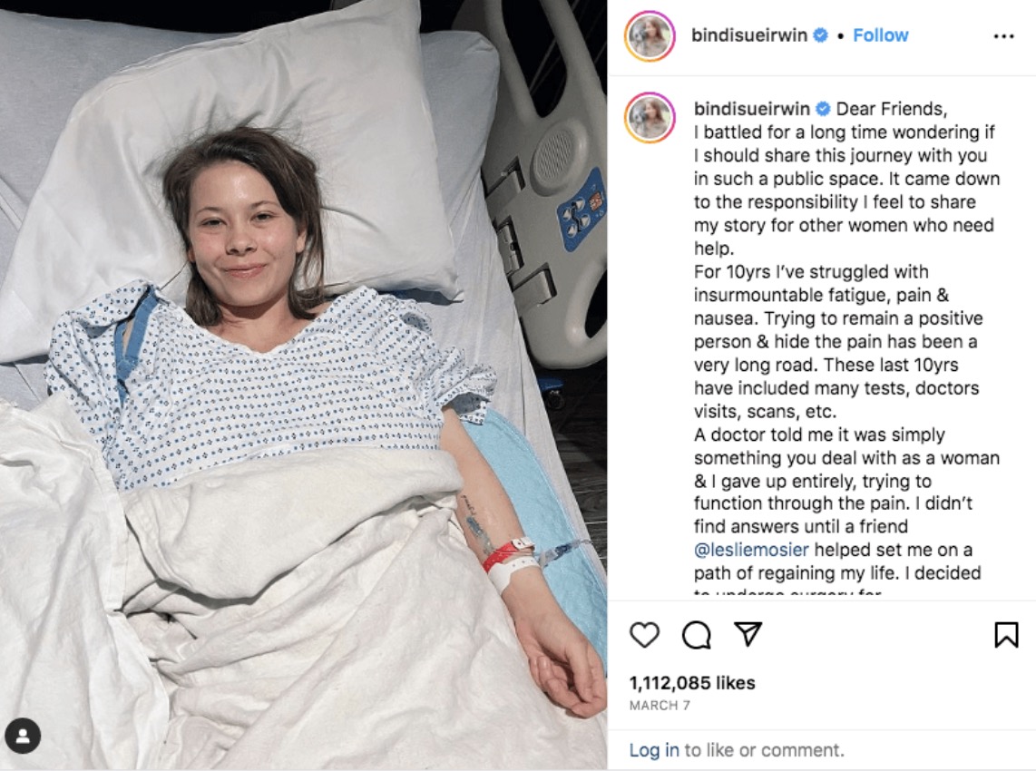Share the post via paper plane icon
This screenshot has height=771, width=1036.
pyautogui.click(x=748, y=634)
